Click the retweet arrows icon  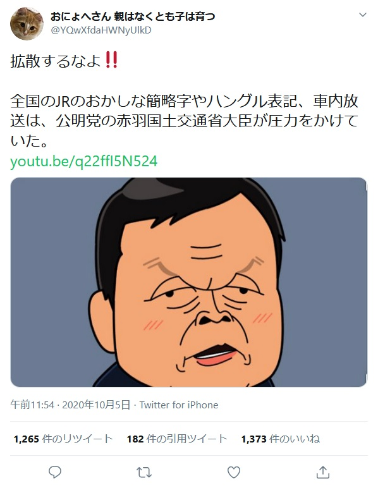pos(144,472)
